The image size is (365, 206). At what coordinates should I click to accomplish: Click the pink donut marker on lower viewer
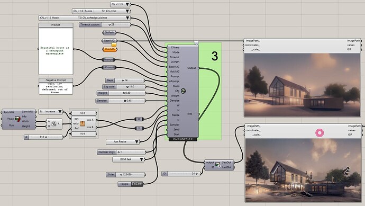tap(320, 133)
